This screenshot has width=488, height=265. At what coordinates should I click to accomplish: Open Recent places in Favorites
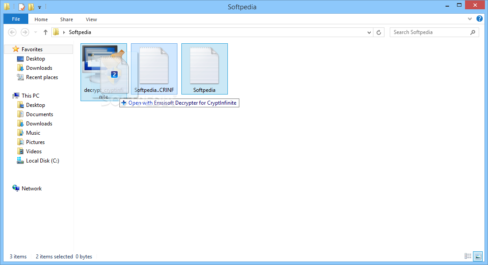[42, 77]
